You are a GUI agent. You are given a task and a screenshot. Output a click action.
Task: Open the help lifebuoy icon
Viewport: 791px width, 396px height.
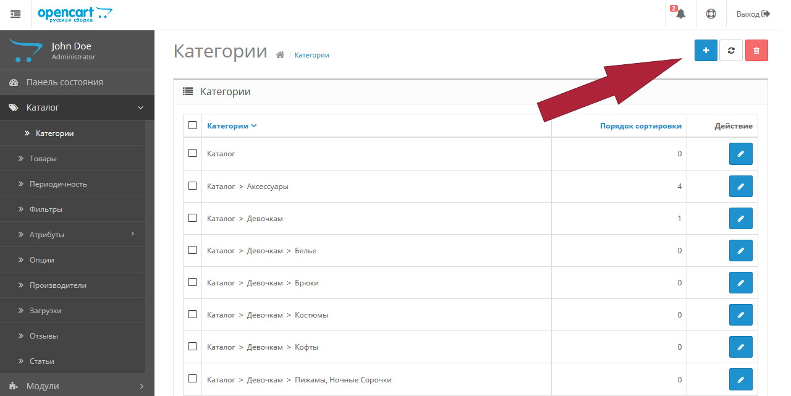(711, 14)
